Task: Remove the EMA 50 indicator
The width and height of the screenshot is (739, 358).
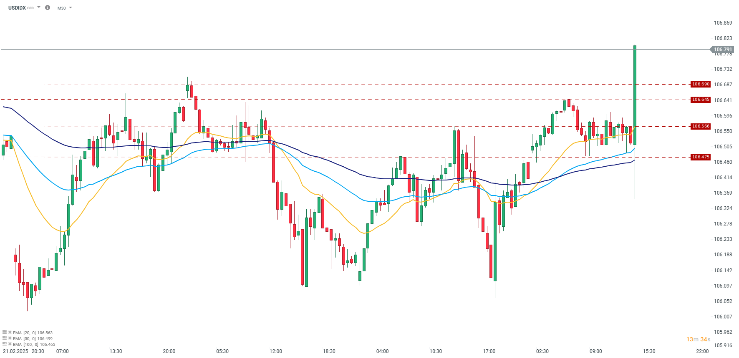Action: coord(10,338)
